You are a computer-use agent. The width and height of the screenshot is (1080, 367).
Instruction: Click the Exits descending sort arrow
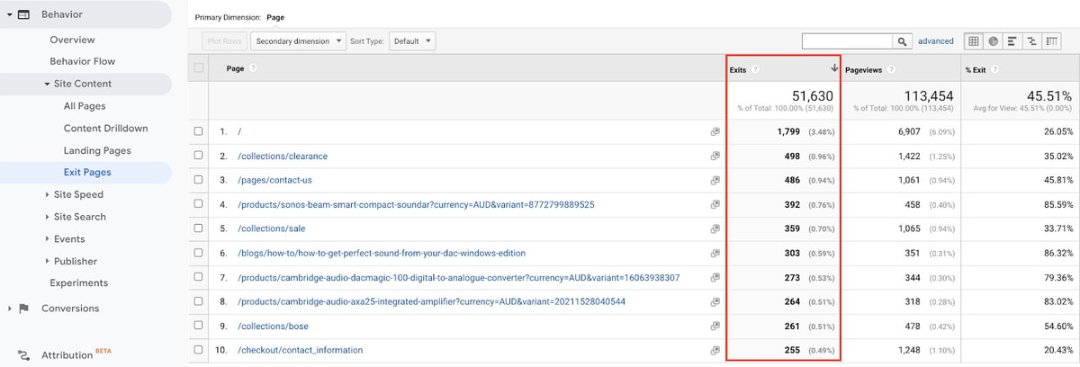(x=834, y=69)
